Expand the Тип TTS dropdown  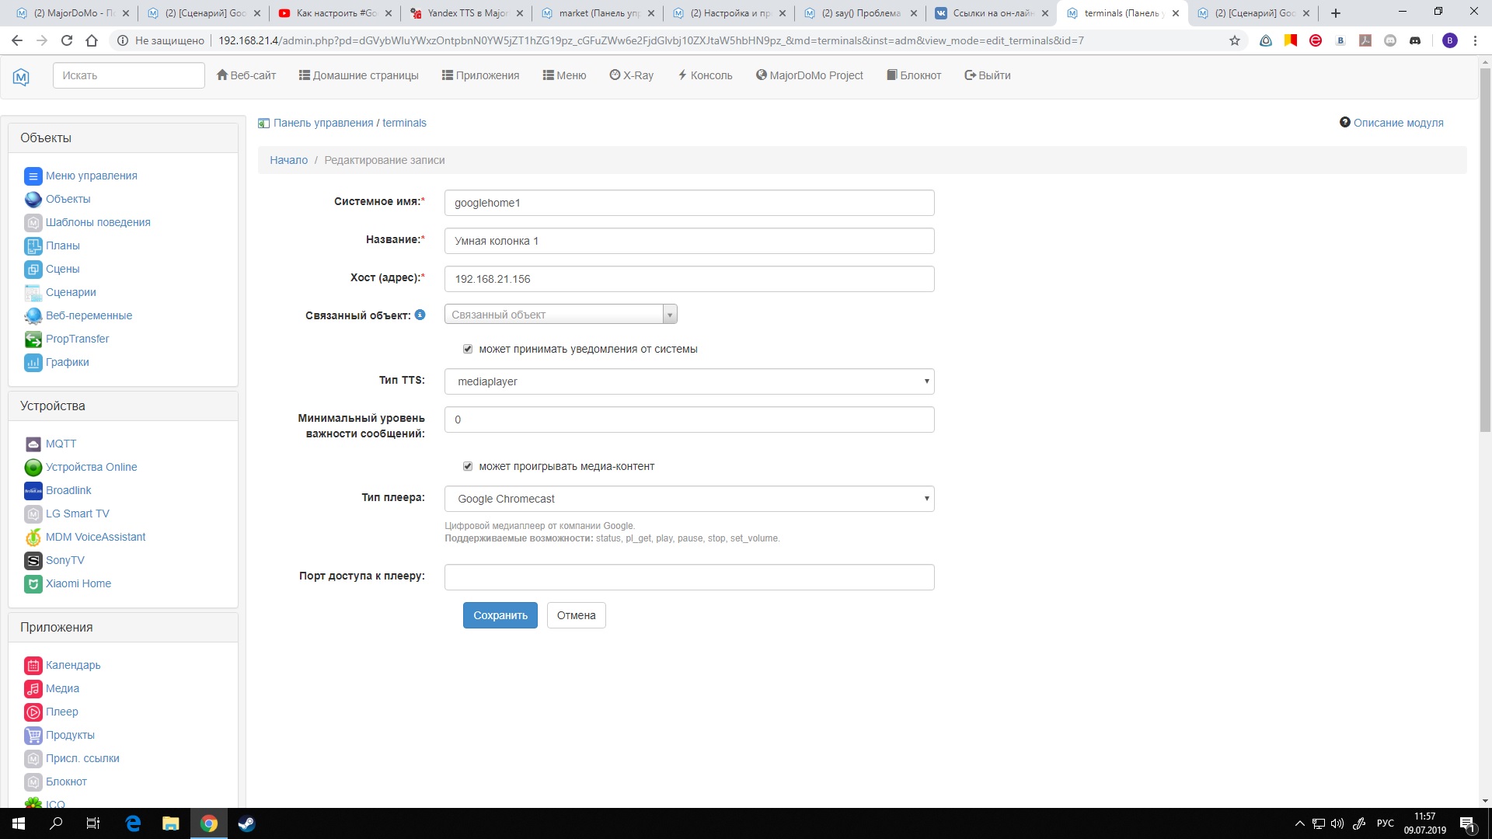pos(688,381)
